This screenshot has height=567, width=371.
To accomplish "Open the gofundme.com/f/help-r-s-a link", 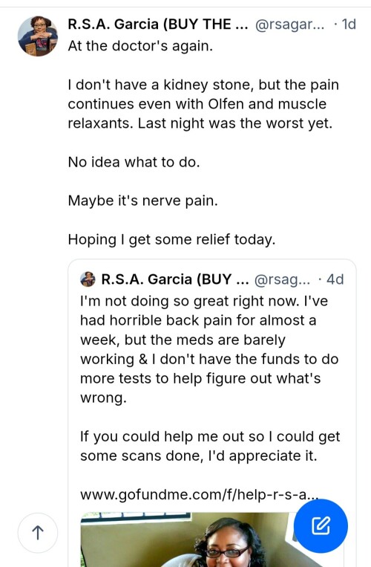I will [199, 494].
